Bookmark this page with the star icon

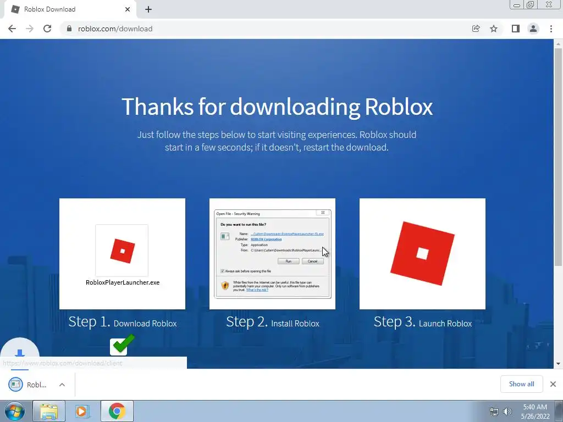pyautogui.click(x=494, y=29)
